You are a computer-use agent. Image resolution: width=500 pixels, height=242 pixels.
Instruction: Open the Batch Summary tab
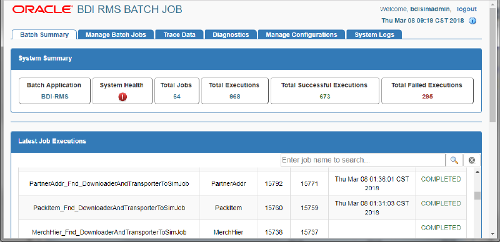point(44,34)
